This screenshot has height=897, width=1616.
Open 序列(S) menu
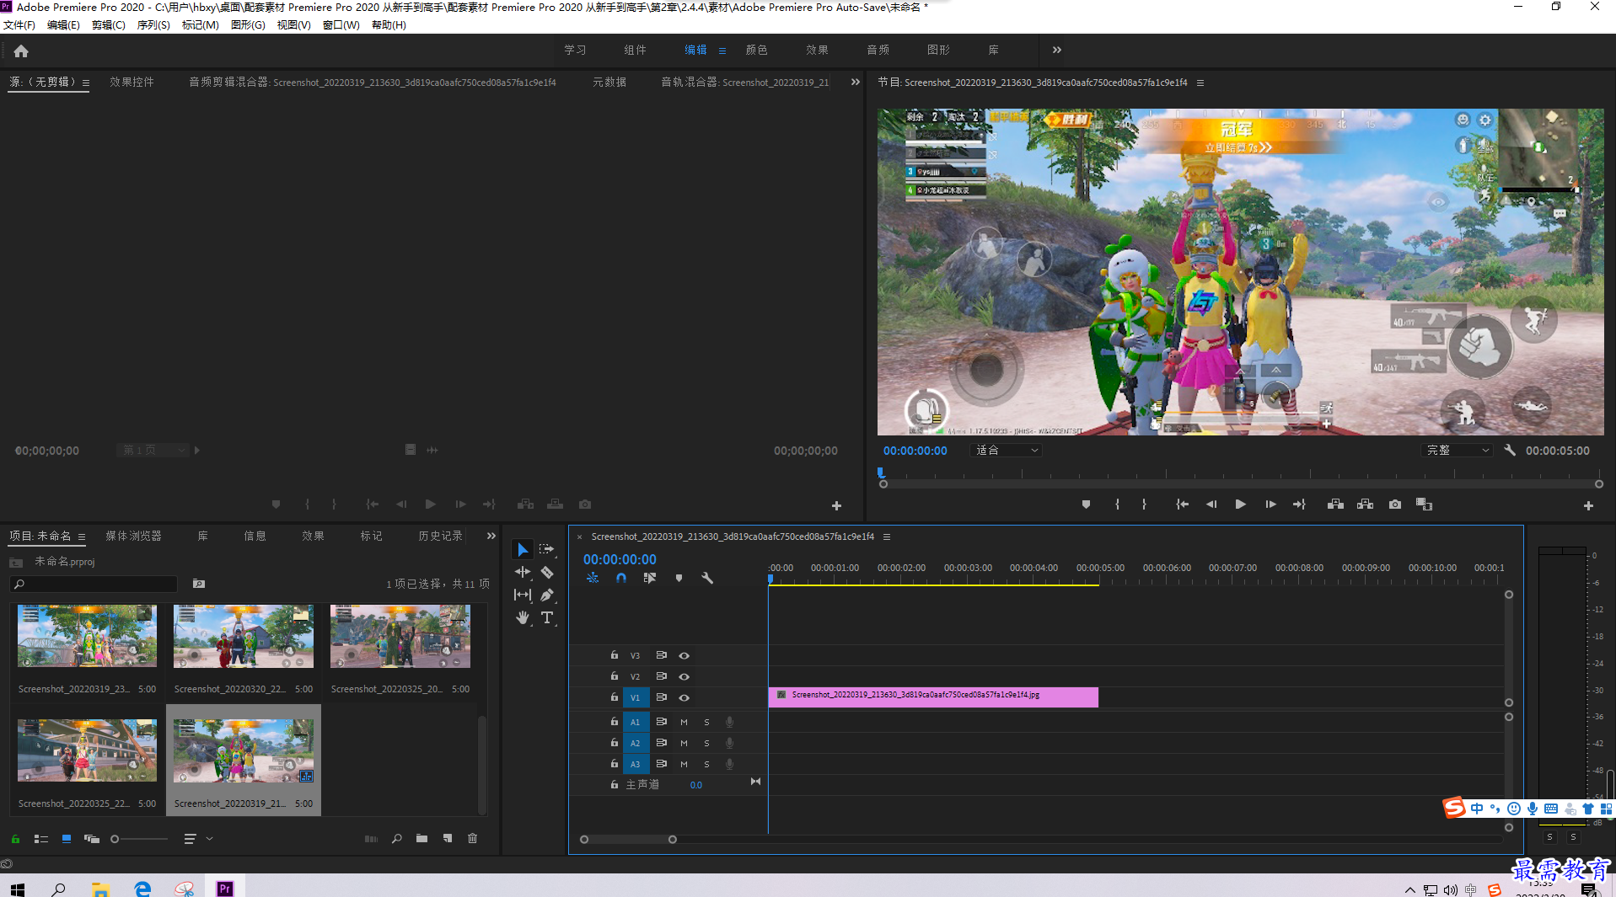(153, 25)
